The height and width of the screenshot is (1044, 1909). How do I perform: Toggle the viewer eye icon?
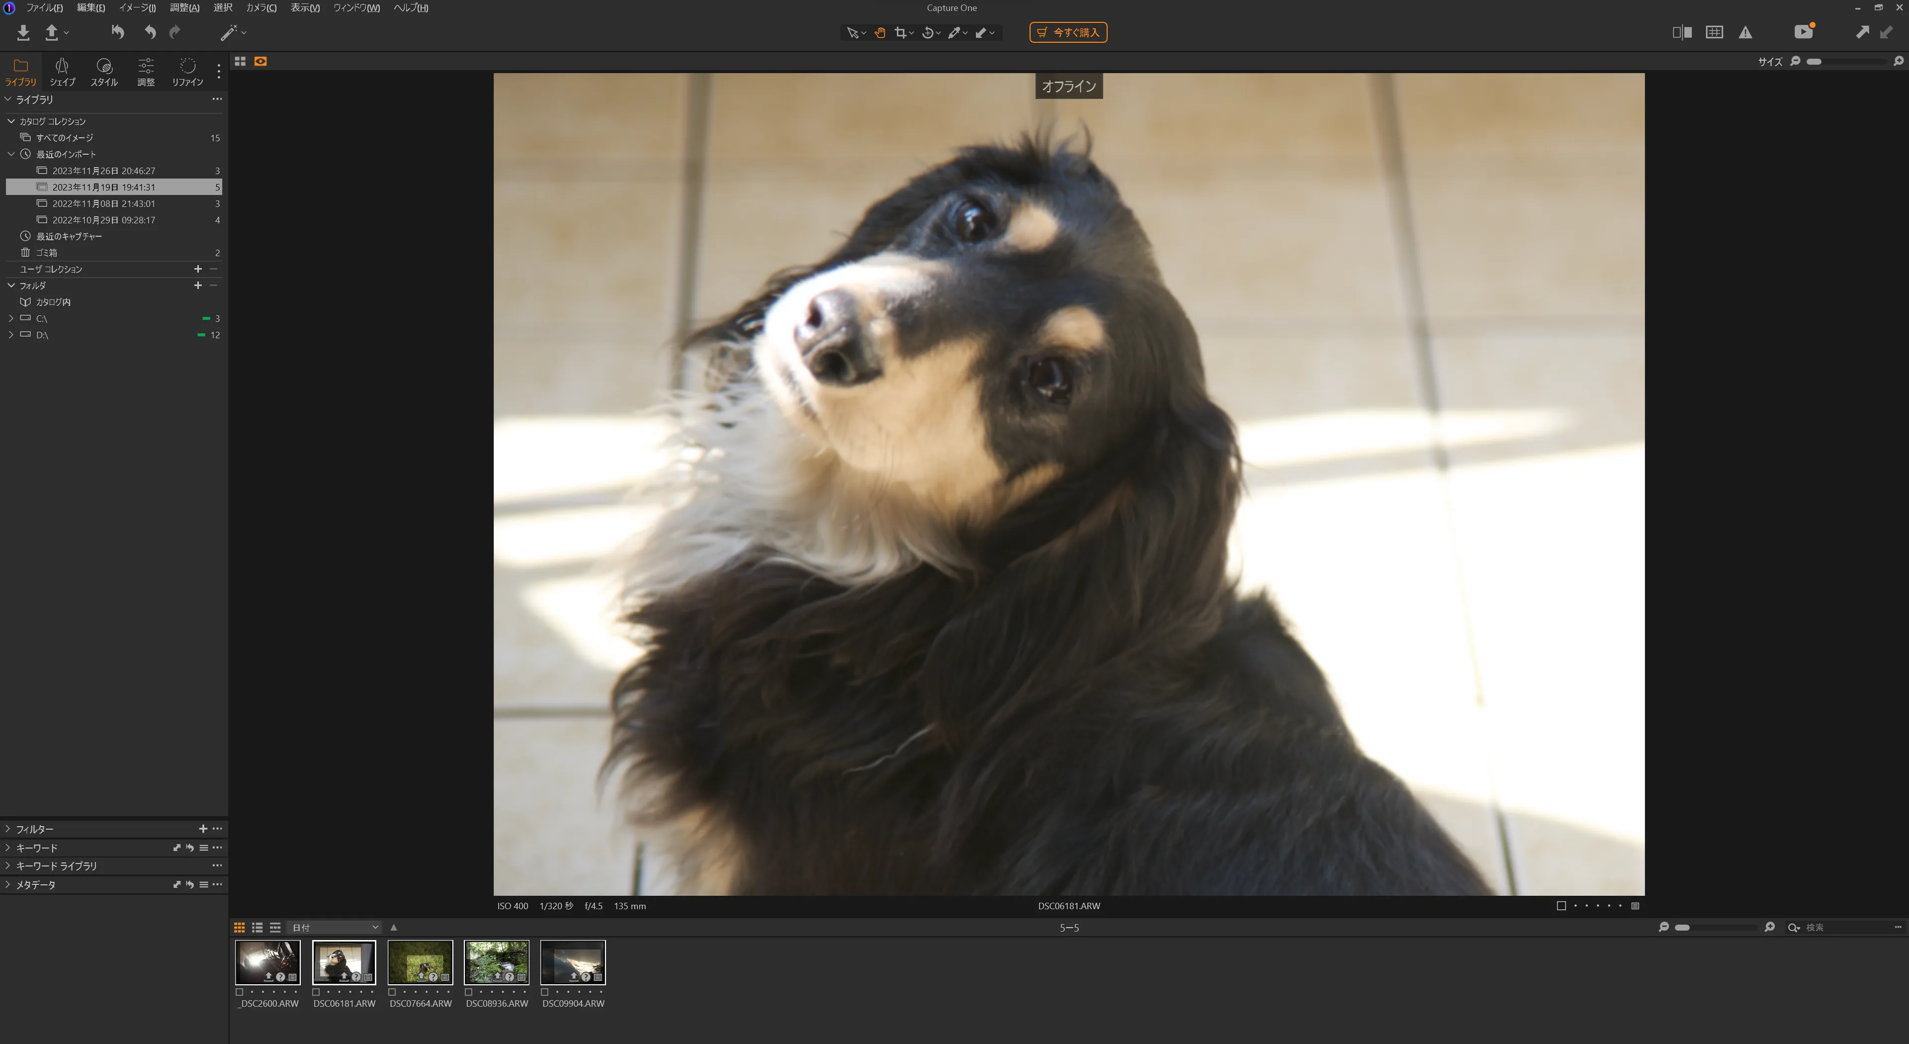click(260, 62)
